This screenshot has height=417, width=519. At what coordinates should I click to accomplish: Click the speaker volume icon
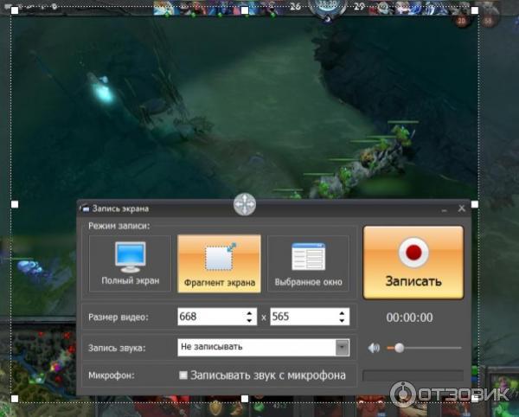pos(374,348)
